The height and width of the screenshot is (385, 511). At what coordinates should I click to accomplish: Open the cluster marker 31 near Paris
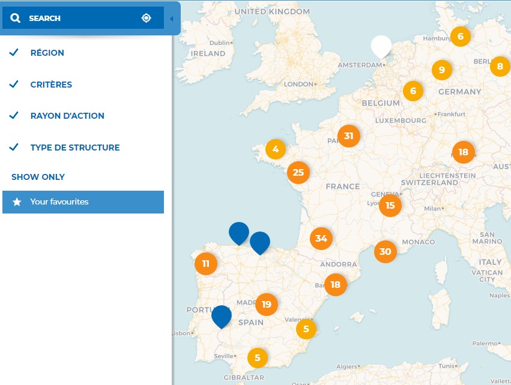pos(349,136)
